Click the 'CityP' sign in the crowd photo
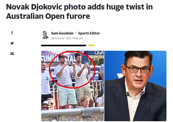The width and height of the screenshot is (173, 122). pos(99,53)
